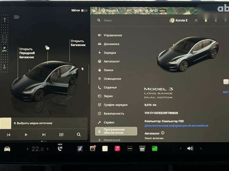Screen dimensions: 229x171
Task: Open the Освещение settings menu
Action: pyautogui.click(x=109, y=79)
